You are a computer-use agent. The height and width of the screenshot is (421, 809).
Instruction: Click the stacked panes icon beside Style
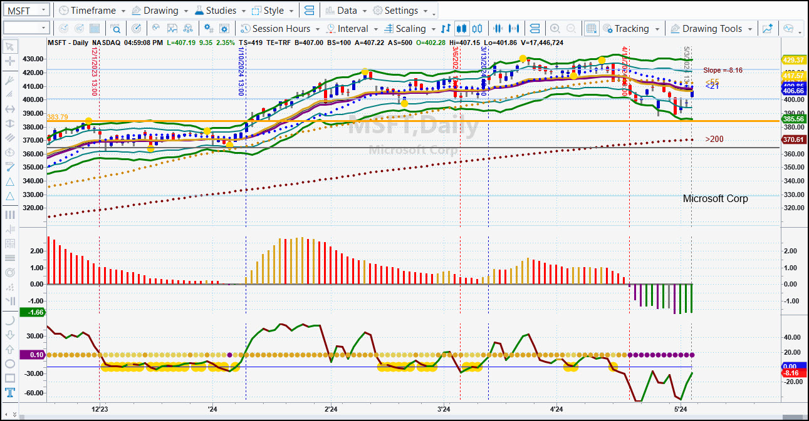[x=308, y=11]
